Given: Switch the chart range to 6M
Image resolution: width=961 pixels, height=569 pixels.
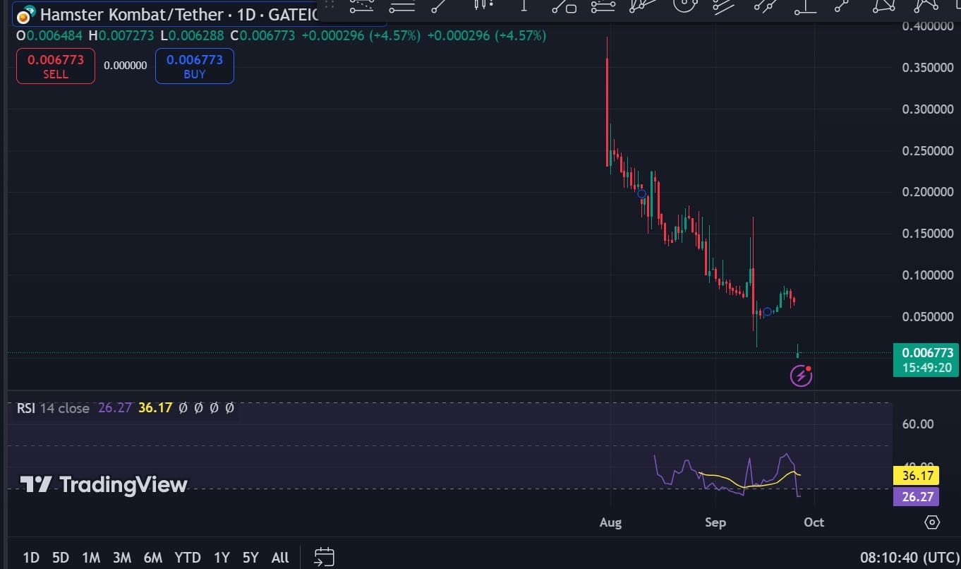Looking at the screenshot, I should pyautogui.click(x=152, y=558).
